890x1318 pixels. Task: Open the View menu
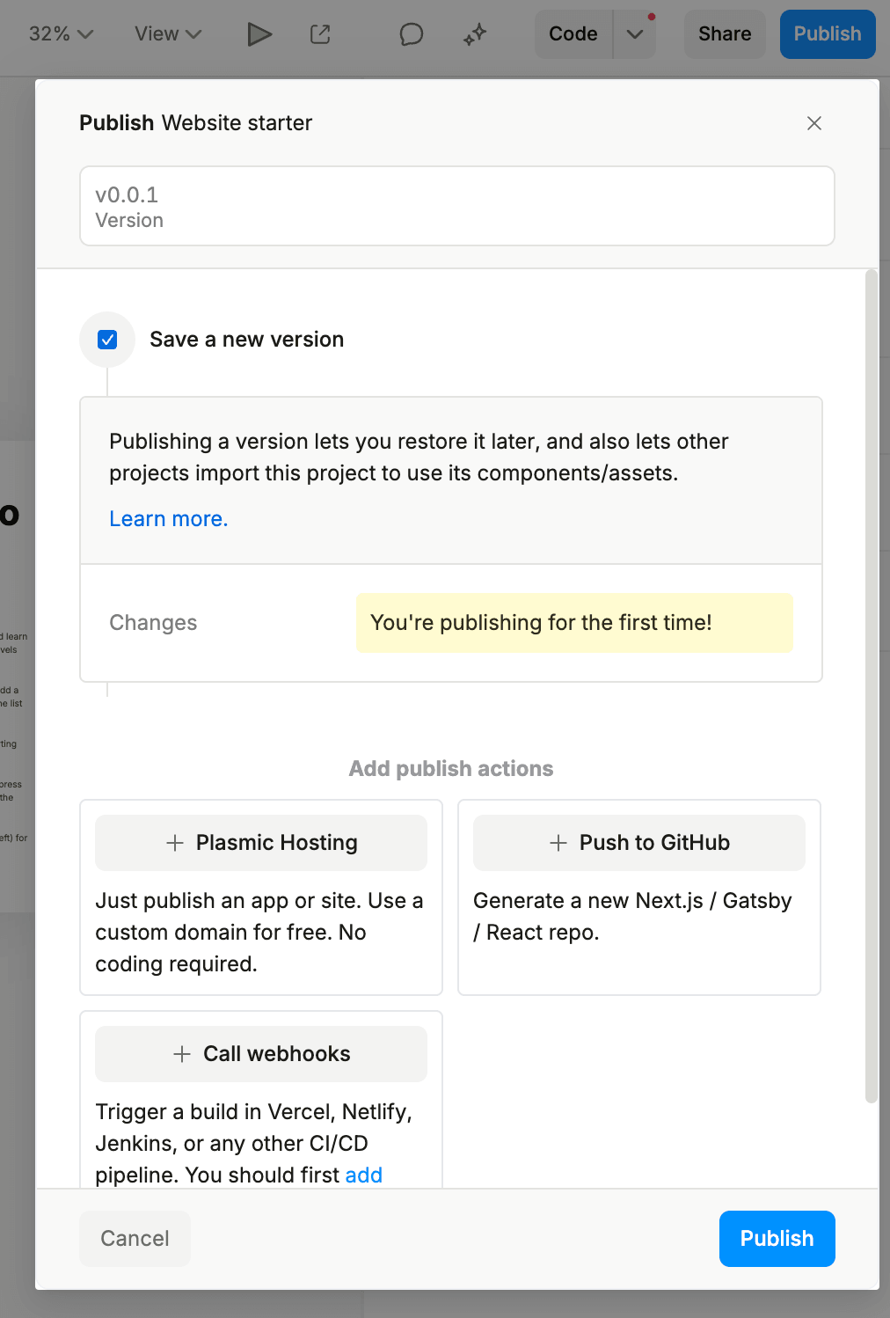click(x=168, y=34)
